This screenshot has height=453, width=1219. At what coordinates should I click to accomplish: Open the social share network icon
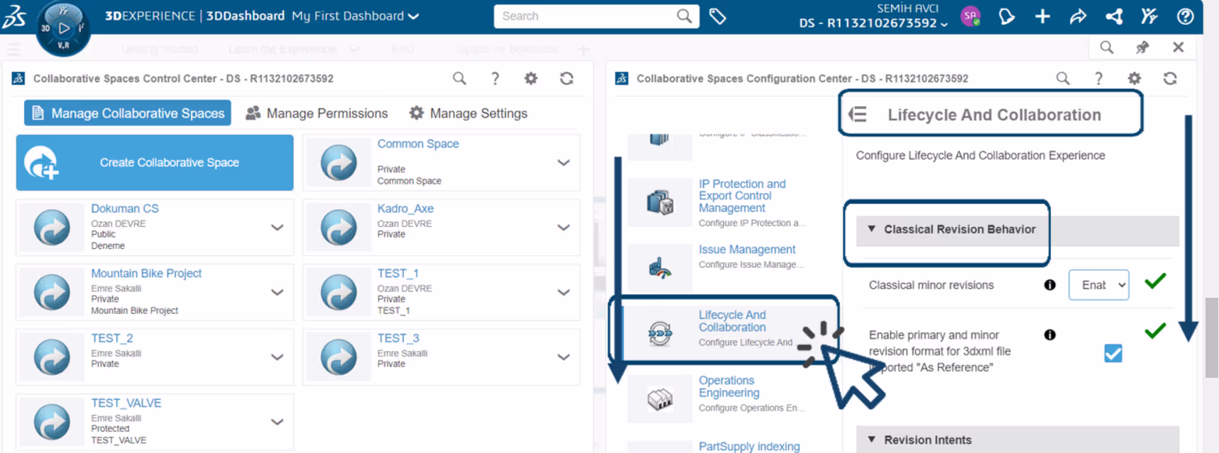click(1114, 16)
